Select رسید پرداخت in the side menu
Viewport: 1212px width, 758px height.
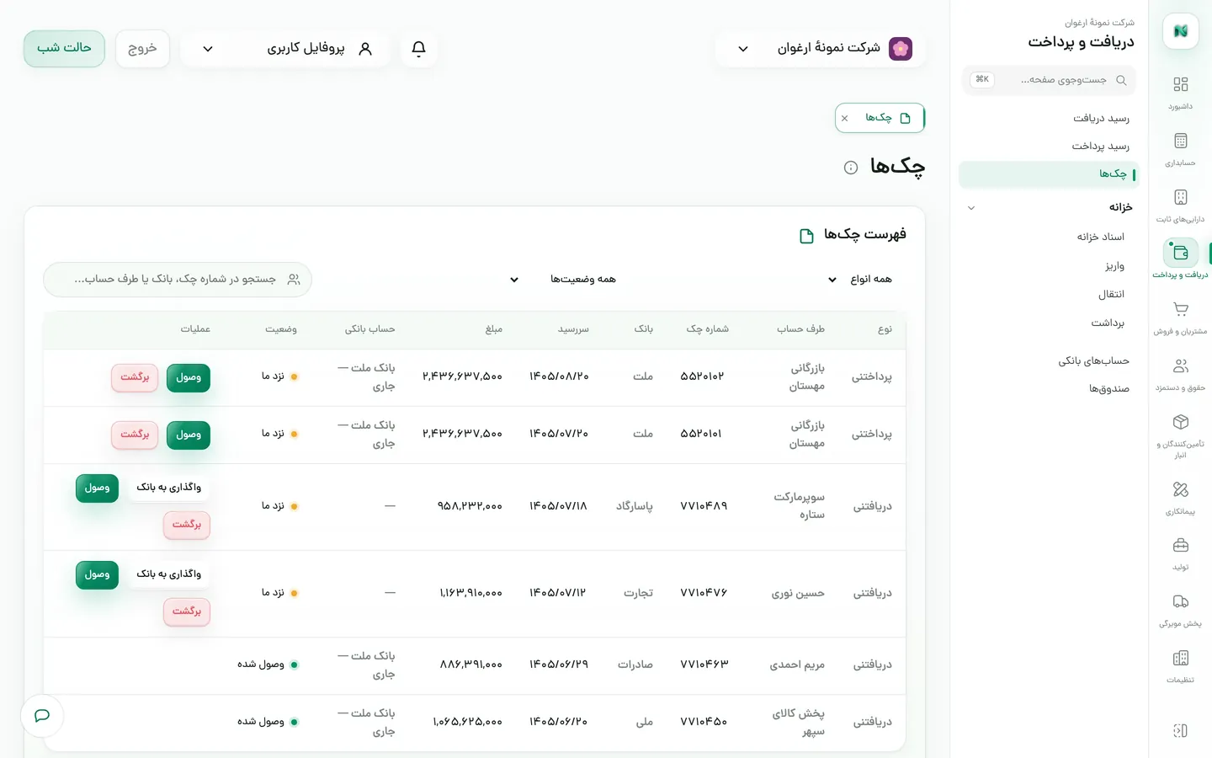coord(1100,147)
